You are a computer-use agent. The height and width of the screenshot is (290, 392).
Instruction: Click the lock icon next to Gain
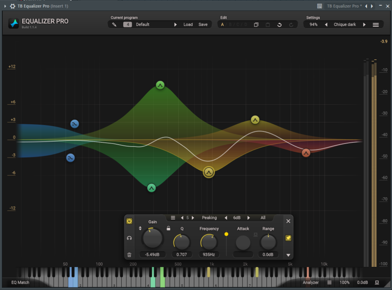[168, 228]
